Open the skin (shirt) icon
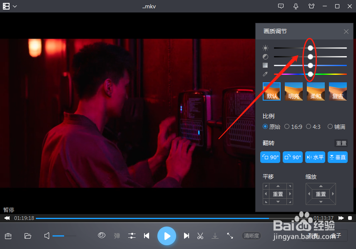 coord(311,6)
